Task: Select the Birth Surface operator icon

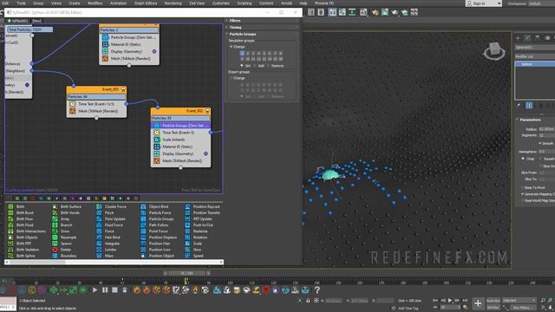Action: [55, 206]
